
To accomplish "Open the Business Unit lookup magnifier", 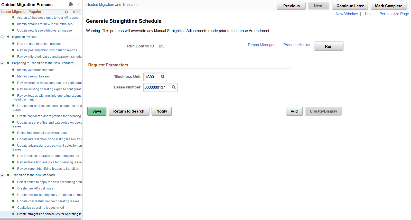I will [163, 77].
